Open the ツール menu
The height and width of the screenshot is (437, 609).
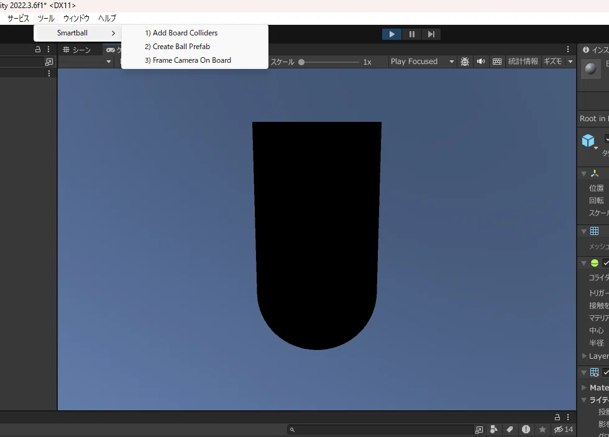tap(46, 18)
